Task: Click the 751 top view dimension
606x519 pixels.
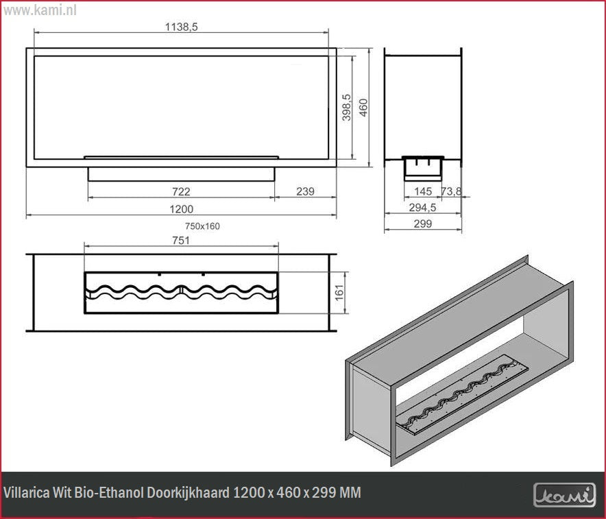Action: (181, 240)
